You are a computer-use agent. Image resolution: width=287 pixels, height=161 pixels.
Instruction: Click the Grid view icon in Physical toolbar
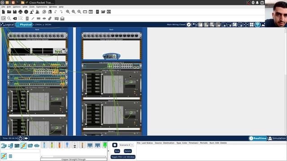pyautogui.click(x=252, y=25)
